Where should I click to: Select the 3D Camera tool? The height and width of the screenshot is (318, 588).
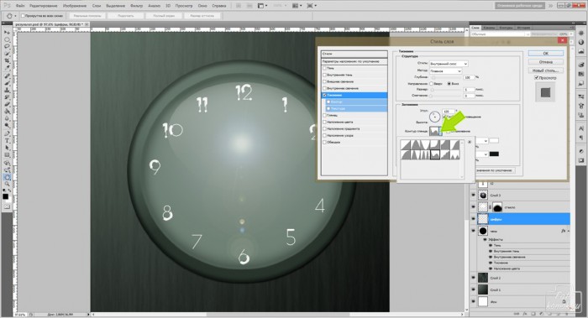point(7,170)
